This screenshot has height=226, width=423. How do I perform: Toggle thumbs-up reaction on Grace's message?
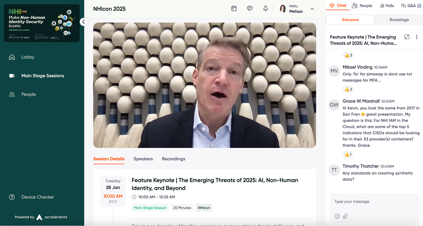(348, 154)
